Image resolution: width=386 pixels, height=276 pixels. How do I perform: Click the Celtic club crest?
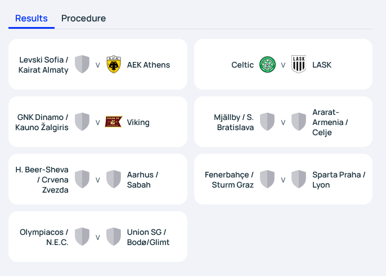pyautogui.click(x=267, y=64)
